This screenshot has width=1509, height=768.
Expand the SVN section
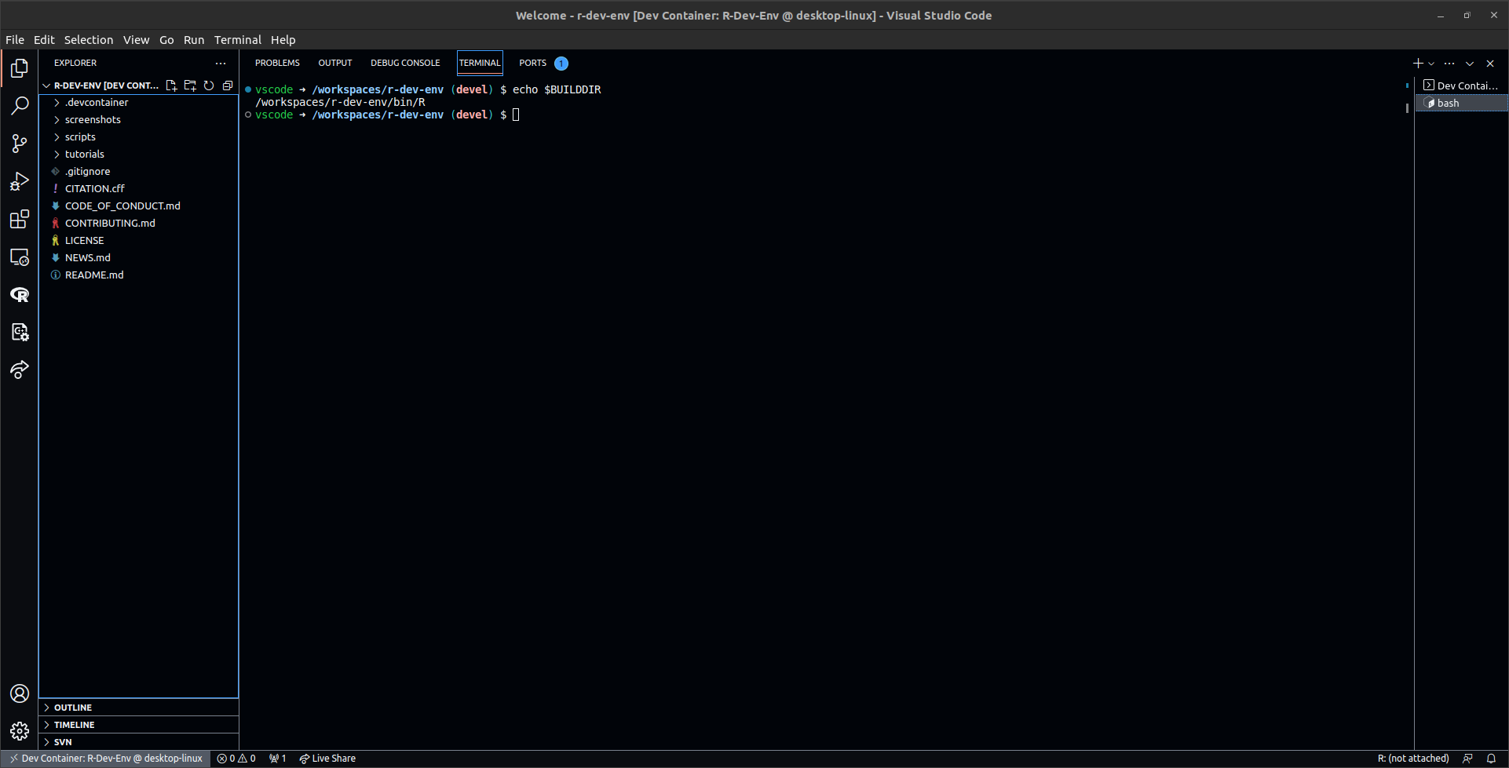tap(138, 742)
